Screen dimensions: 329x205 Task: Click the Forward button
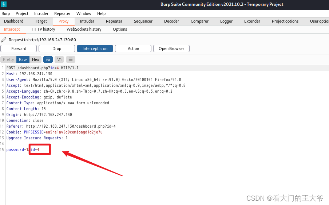pyautogui.click(x=19, y=49)
